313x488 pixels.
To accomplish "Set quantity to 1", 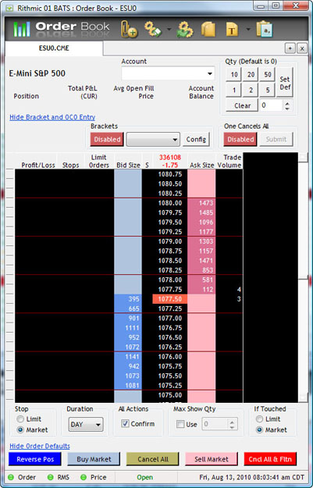I will (x=234, y=91).
